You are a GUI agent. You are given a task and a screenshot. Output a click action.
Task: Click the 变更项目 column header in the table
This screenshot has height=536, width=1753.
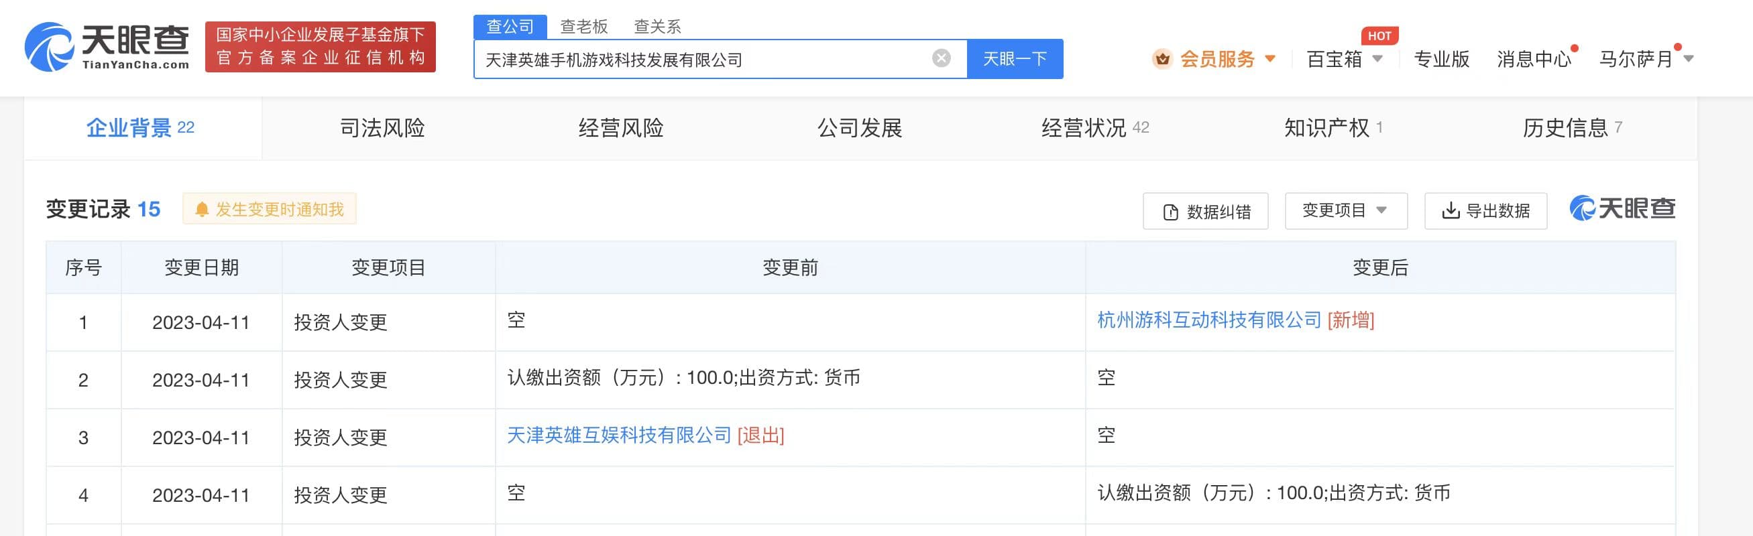pyautogui.click(x=388, y=268)
